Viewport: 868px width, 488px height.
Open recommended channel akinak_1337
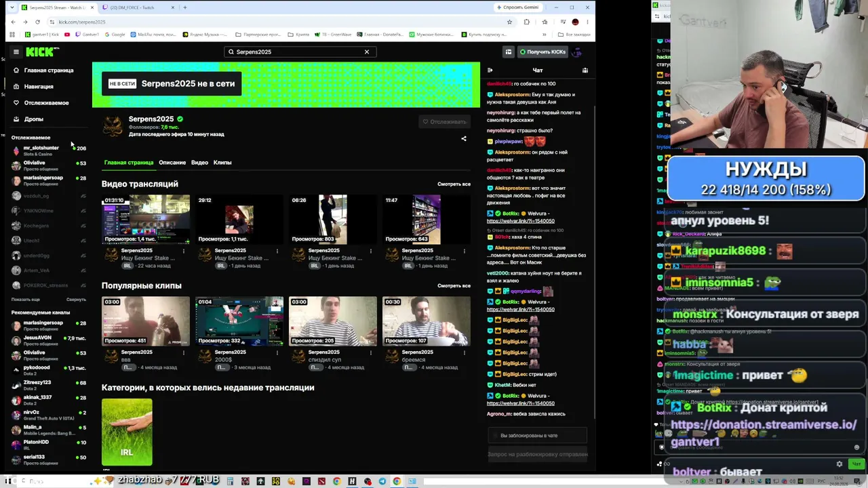tap(49, 400)
